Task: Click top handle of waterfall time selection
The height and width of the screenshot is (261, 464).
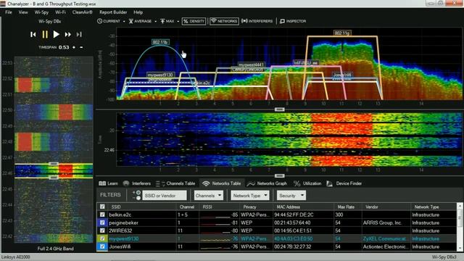Action: pyautogui.click(x=54, y=164)
